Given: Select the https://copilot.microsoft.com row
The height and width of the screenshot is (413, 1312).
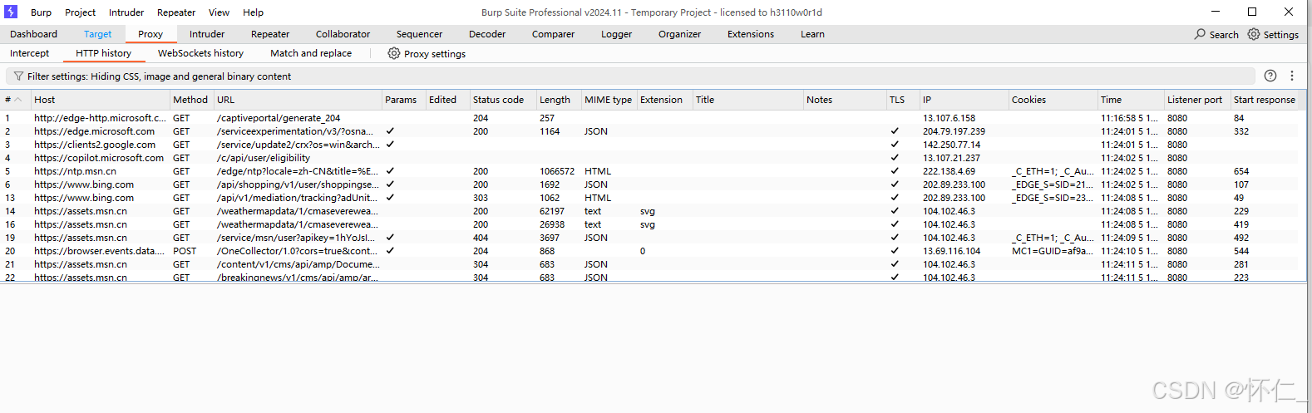Looking at the screenshot, I should coord(649,158).
